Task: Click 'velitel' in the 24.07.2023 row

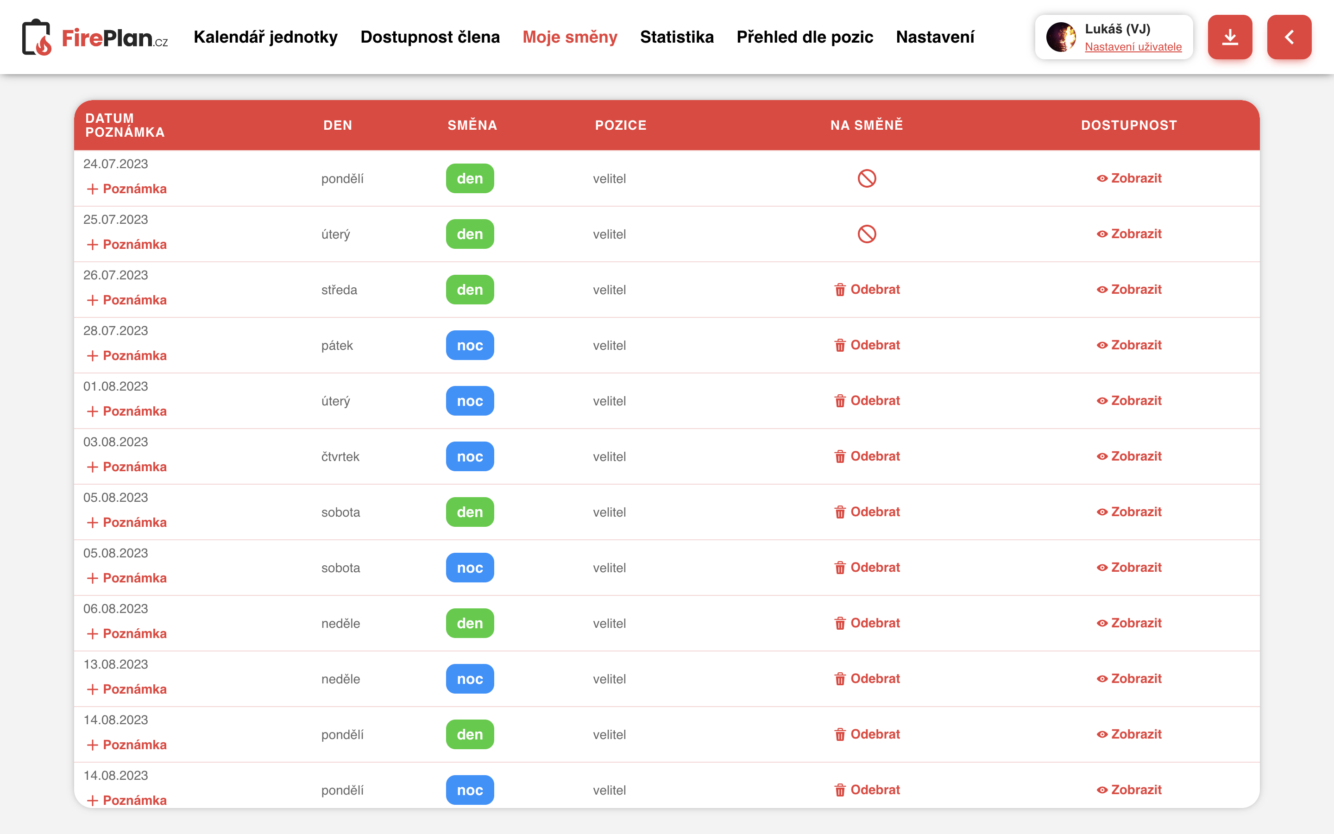Action: pyautogui.click(x=609, y=179)
